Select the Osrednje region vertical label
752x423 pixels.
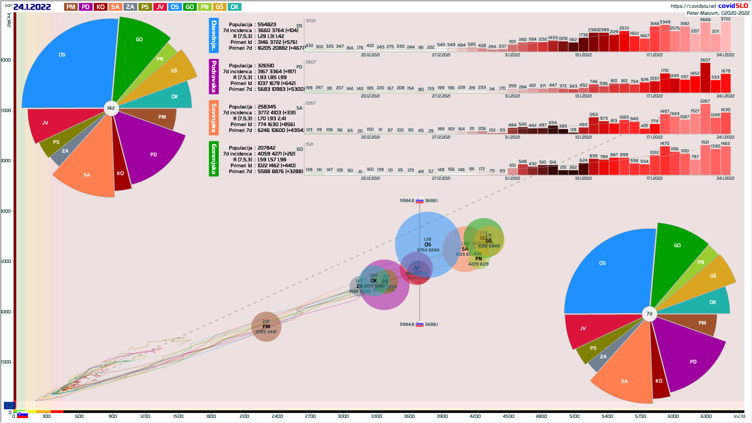point(214,36)
